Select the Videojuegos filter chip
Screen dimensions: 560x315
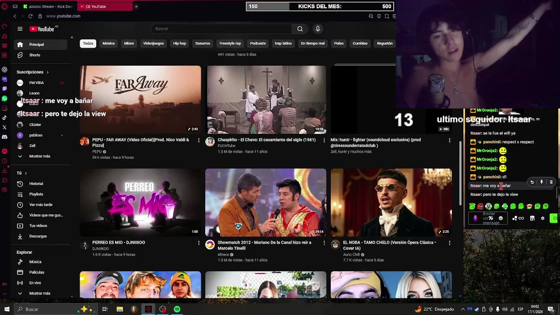pos(154,43)
